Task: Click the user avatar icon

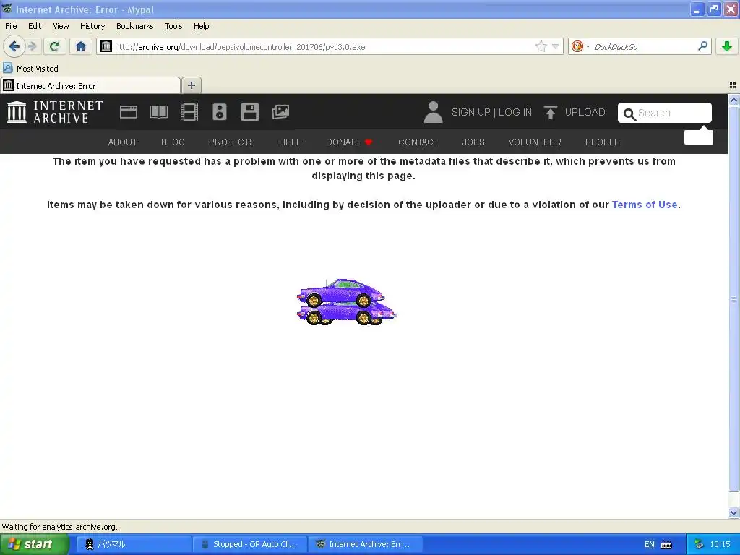Action: [434, 112]
